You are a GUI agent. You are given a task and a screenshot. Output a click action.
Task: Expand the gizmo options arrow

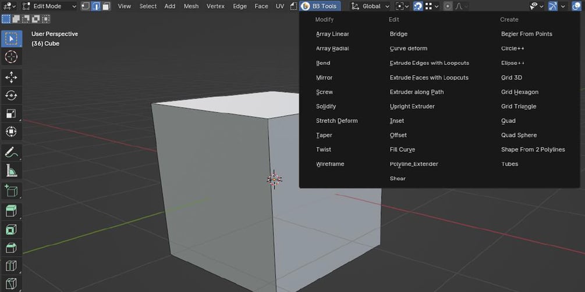click(x=563, y=6)
